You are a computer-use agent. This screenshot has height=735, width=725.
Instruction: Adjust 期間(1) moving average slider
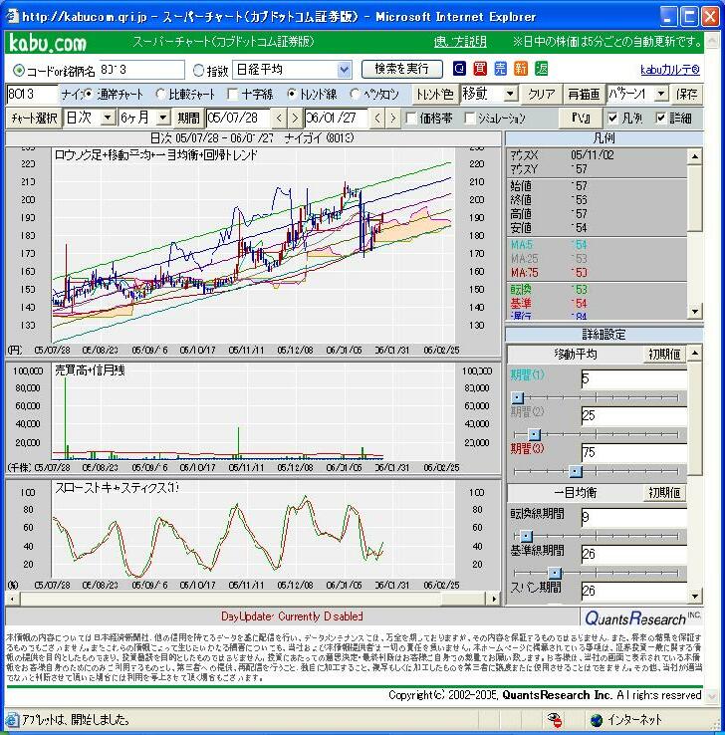(x=517, y=397)
